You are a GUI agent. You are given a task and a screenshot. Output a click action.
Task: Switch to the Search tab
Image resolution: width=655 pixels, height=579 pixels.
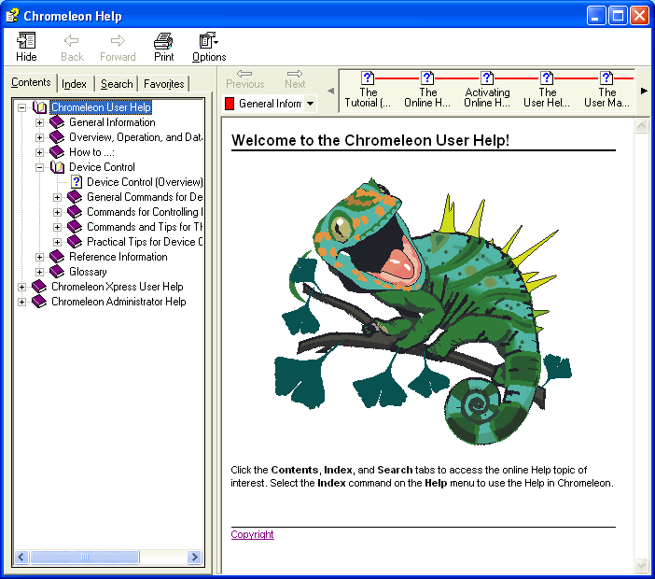[116, 84]
